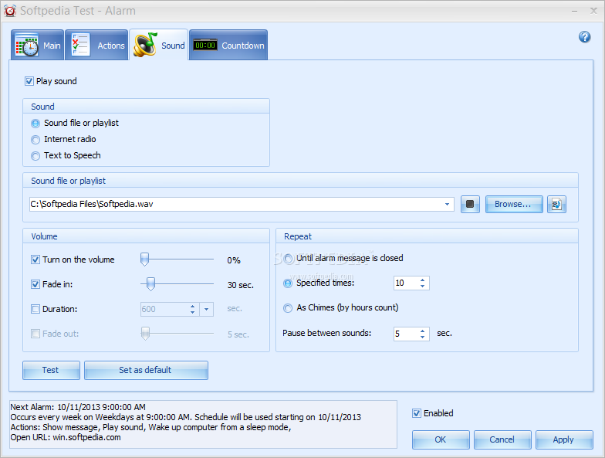Click the '30 sec.' fade in value
Image resolution: width=605 pixels, height=458 pixels.
(241, 286)
